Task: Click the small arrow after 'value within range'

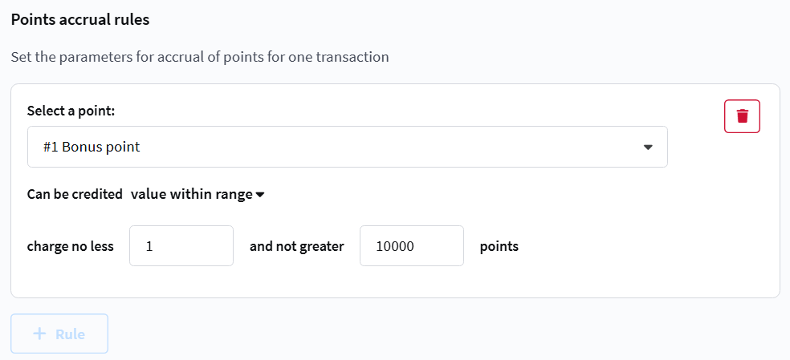Action: point(260,194)
